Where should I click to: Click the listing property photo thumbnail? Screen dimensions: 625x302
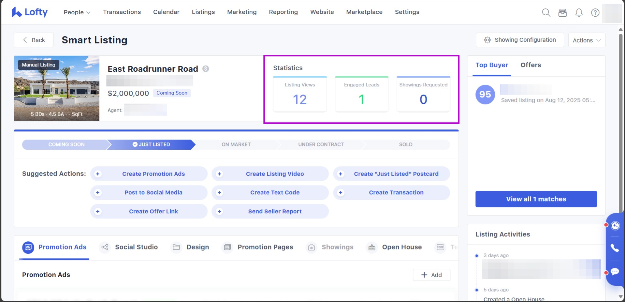tap(57, 88)
